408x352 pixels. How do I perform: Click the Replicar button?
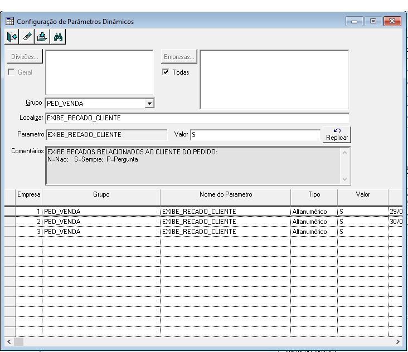click(337, 135)
